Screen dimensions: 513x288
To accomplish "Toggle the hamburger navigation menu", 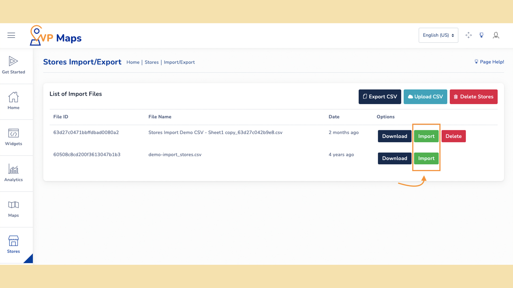I will click(11, 35).
